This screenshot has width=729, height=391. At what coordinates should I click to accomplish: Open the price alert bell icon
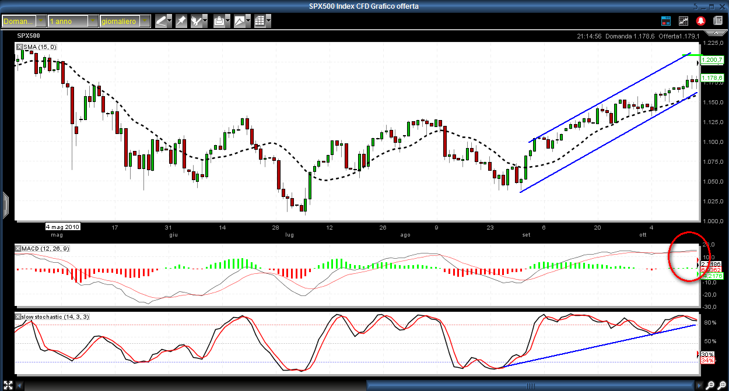tap(700, 21)
